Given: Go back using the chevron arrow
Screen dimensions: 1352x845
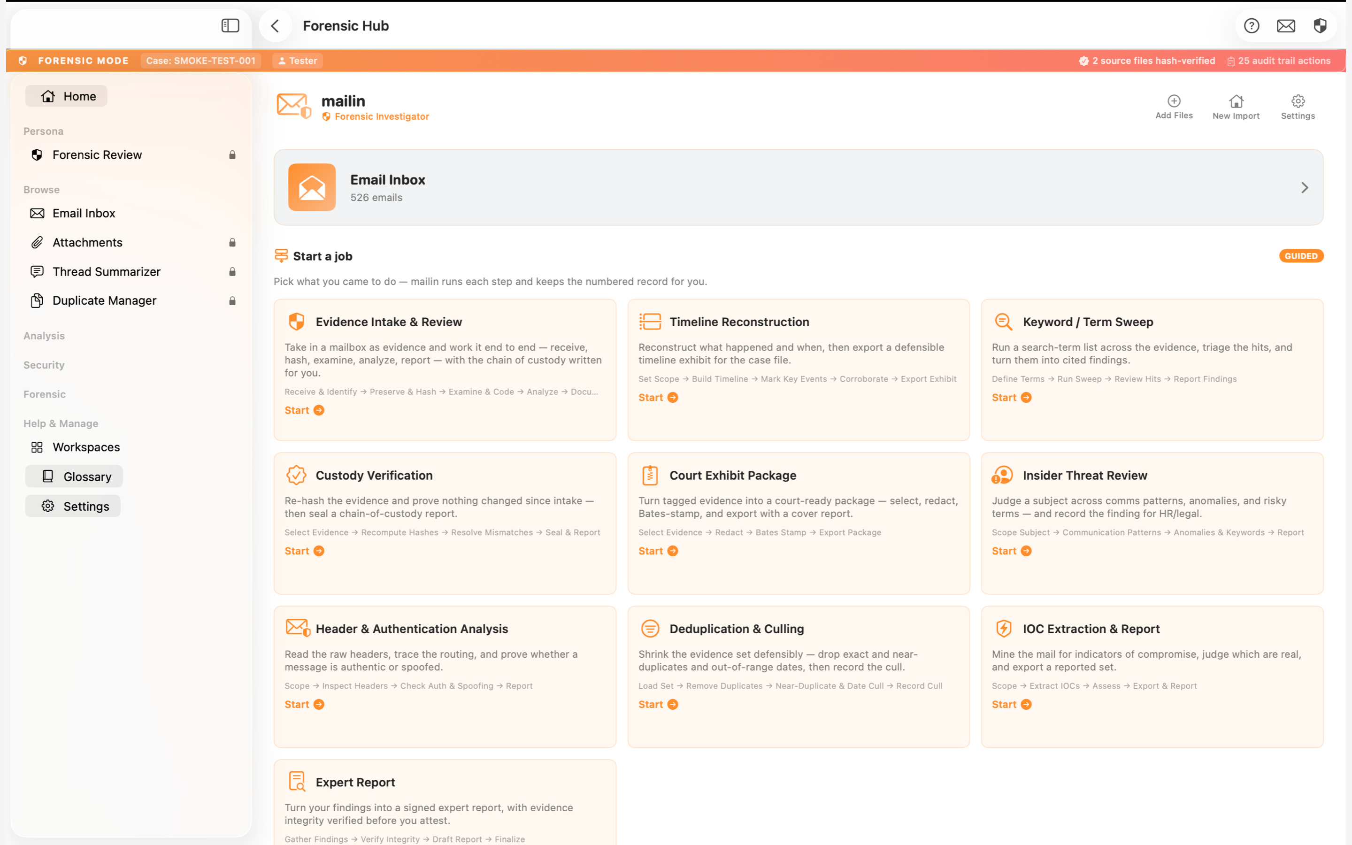Looking at the screenshot, I should pos(275,26).
